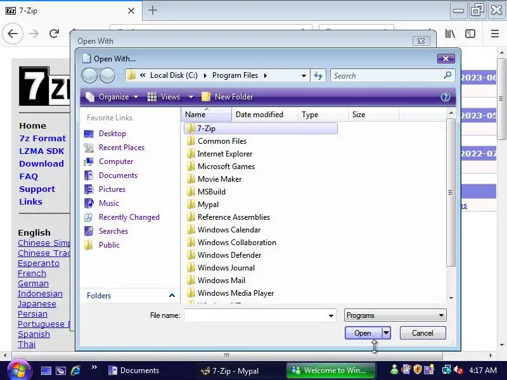Viewport: 507px width, 380px height.
Task: Click the refresh icon beside address bar
Action: pyautogui.click(x=318, y=75)
